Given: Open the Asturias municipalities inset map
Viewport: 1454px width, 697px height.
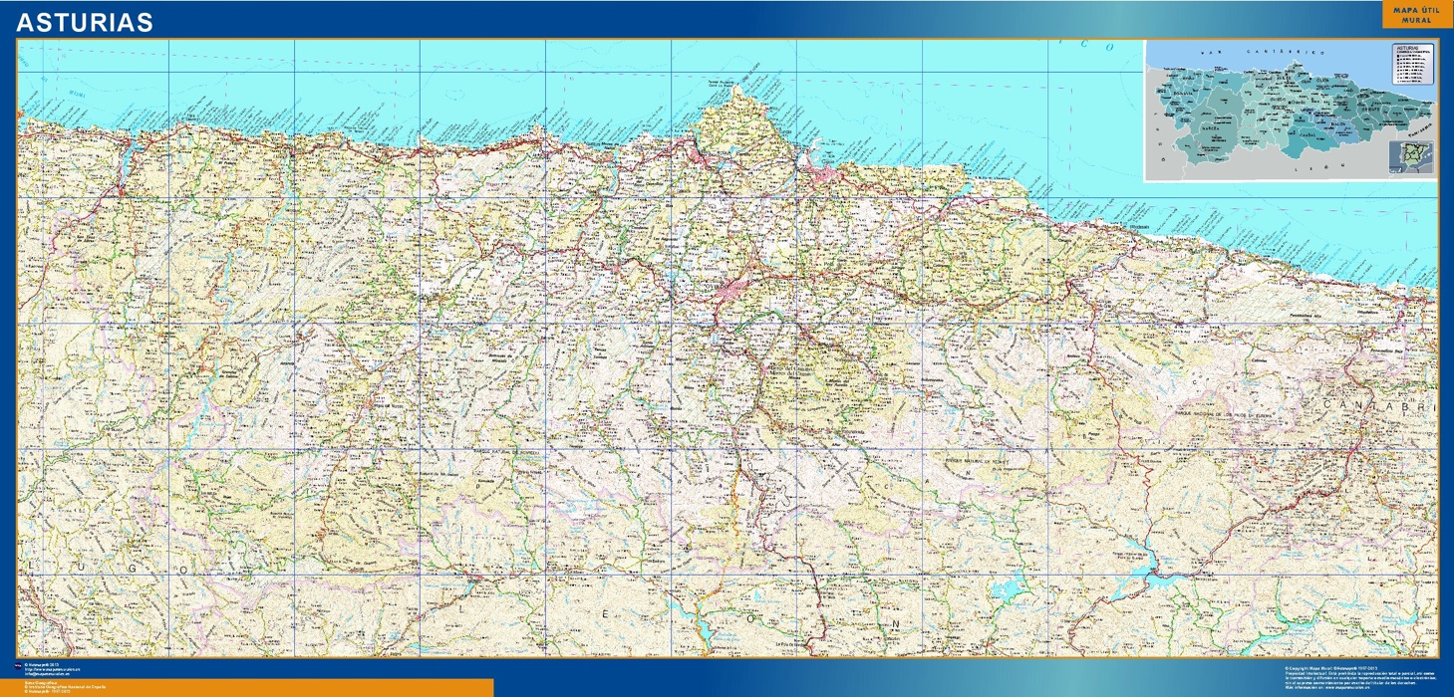Looking at the screenshot, I should (x=1291, y=112).
